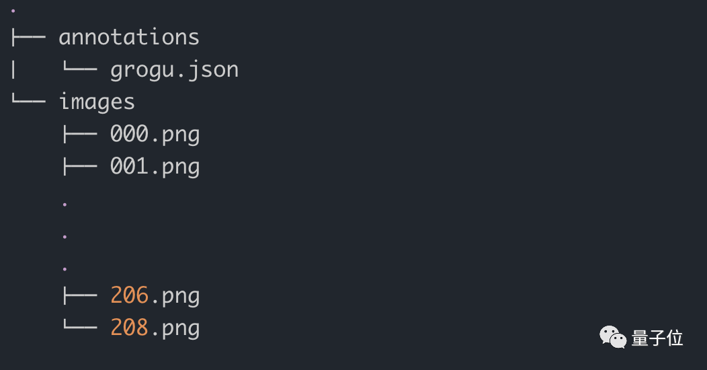
Task: Select the grogu.json file entry
Action: pyautogui.click(x=175, y=71)
